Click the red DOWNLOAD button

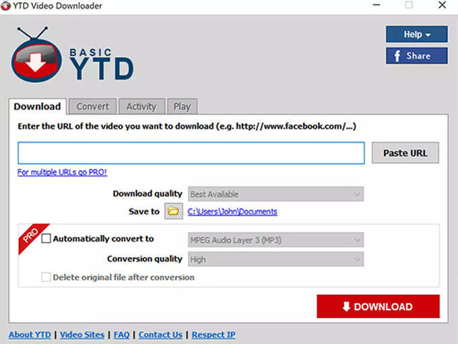(x=378, y=306)
